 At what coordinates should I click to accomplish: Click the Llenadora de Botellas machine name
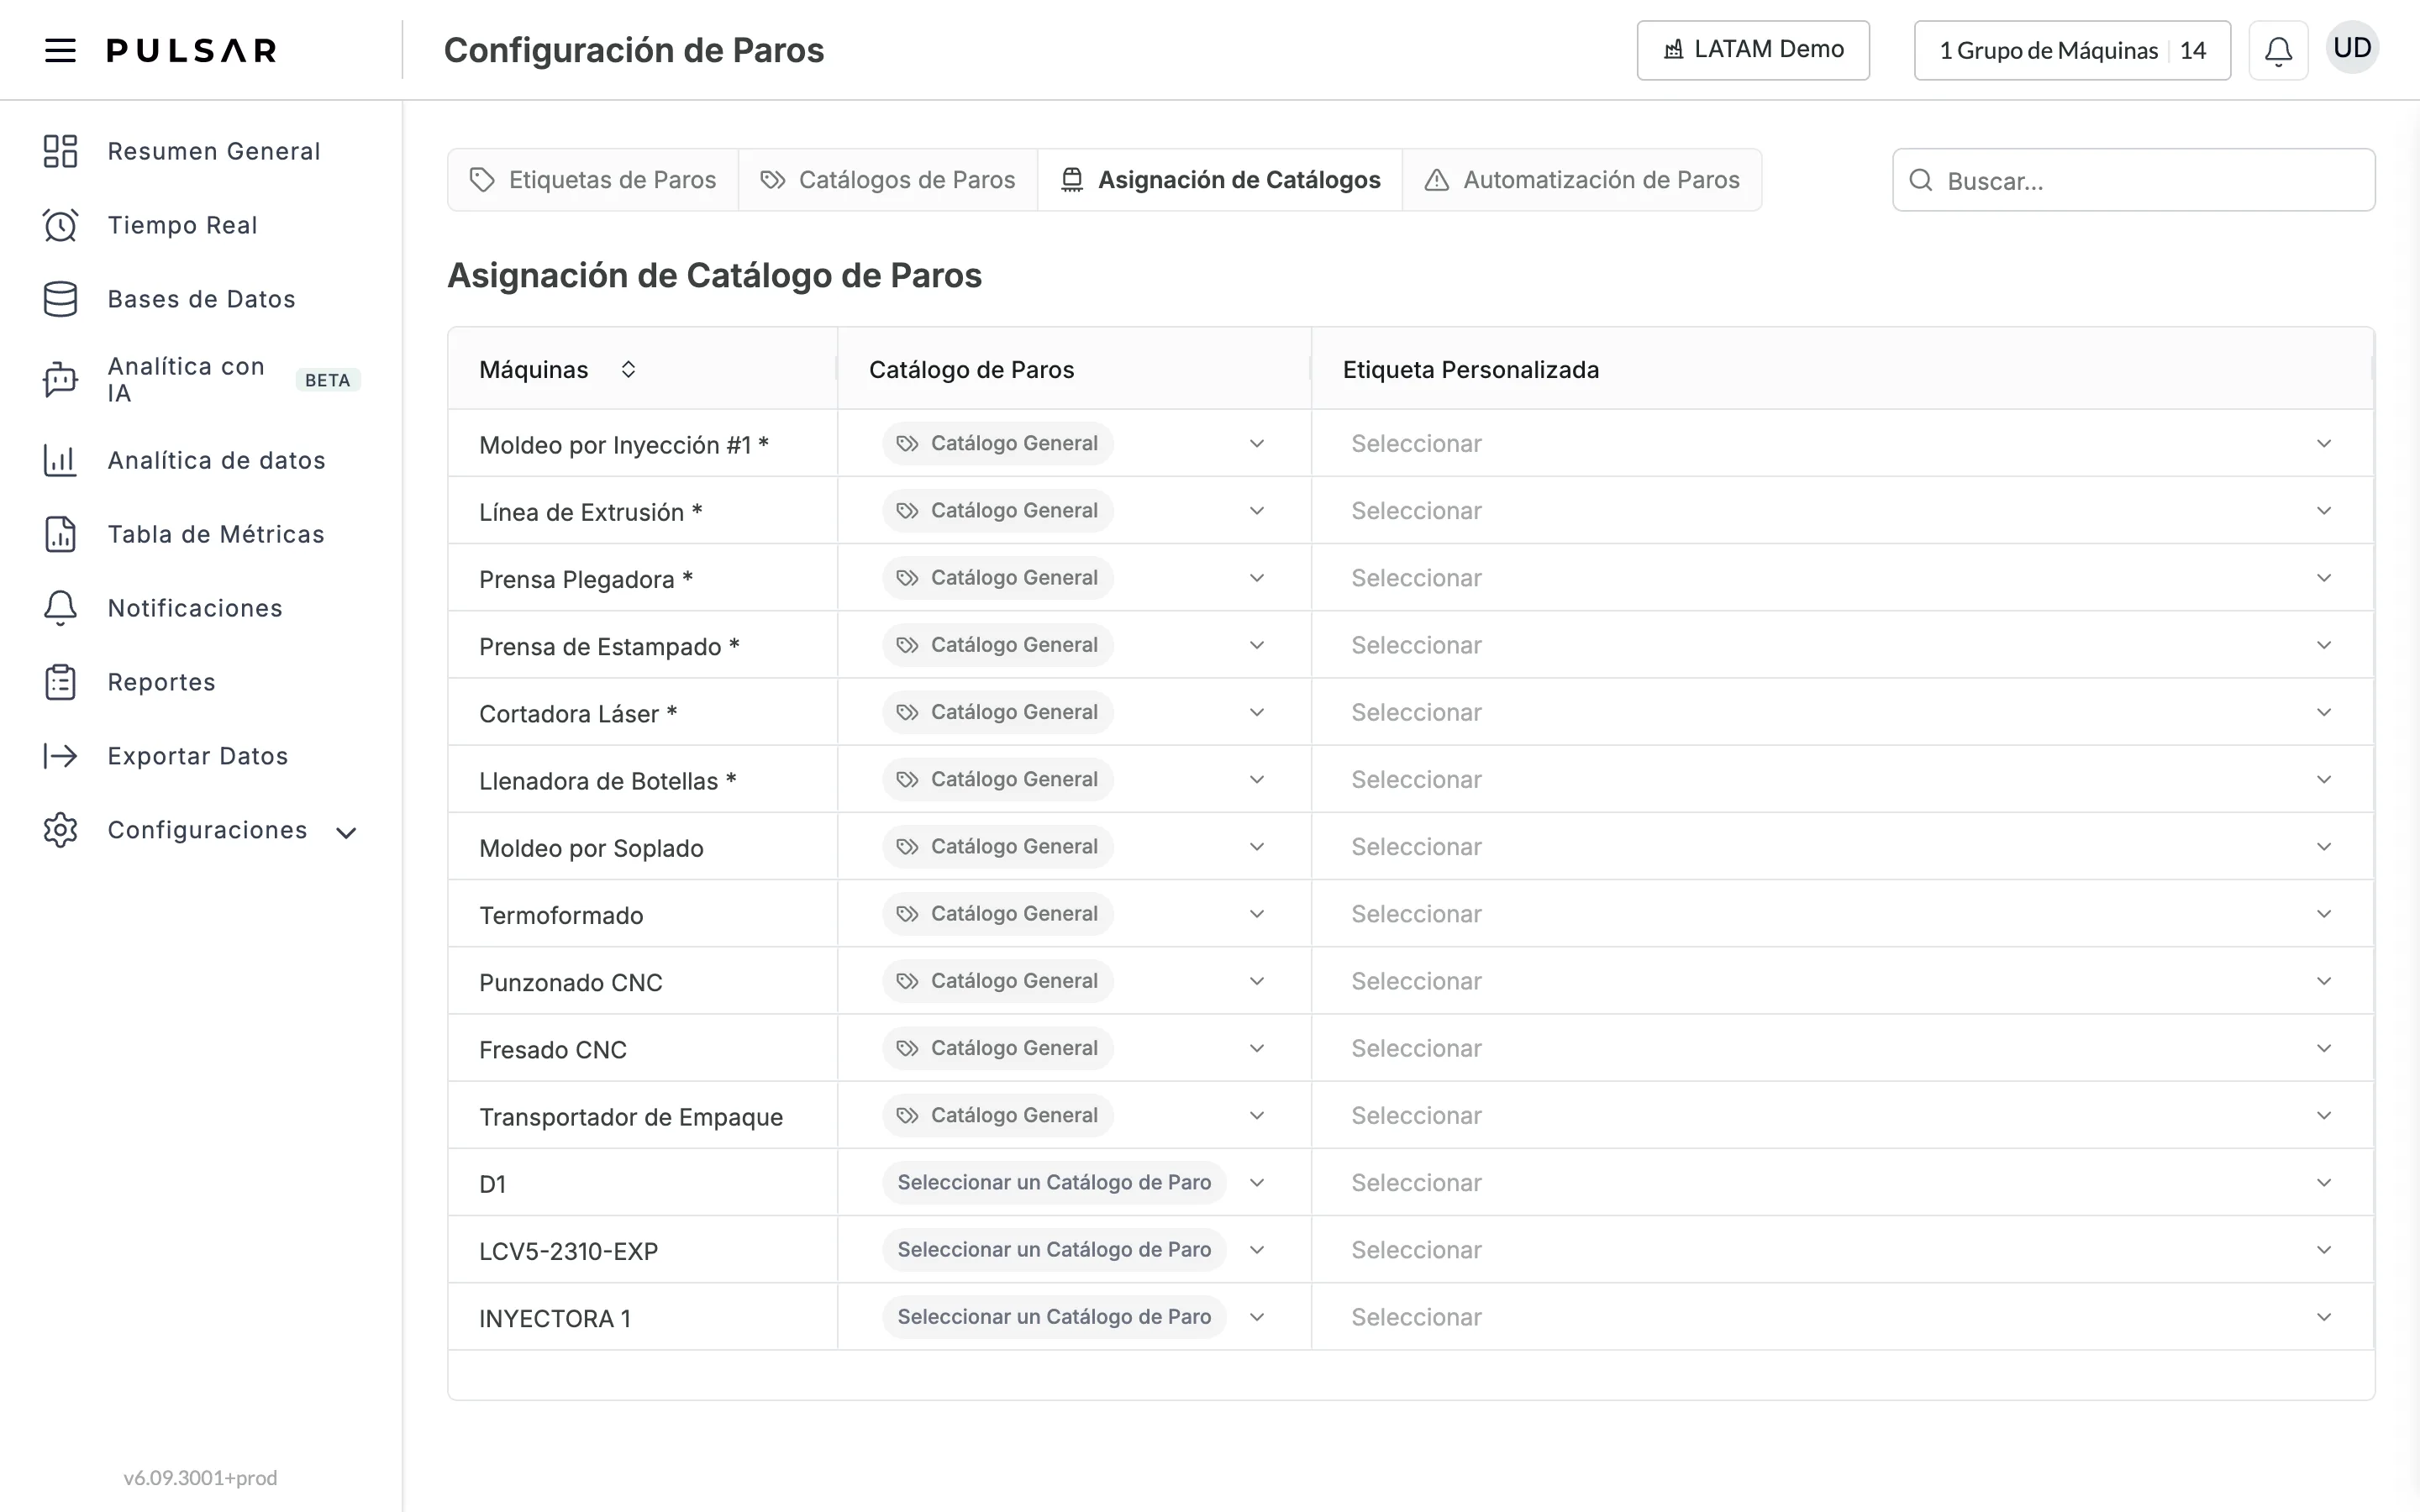[x=608, y=781]
